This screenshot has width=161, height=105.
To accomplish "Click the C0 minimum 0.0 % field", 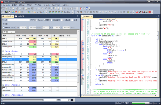I will [x=23, y=28].
